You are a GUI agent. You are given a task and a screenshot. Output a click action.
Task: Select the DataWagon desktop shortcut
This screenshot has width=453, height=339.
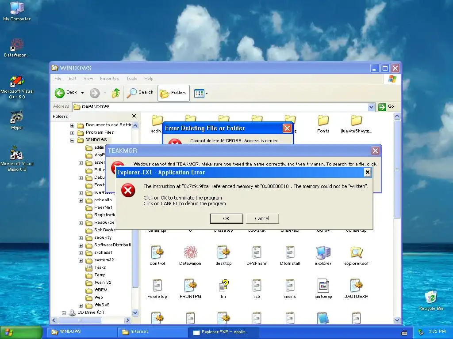pos(17,48)
